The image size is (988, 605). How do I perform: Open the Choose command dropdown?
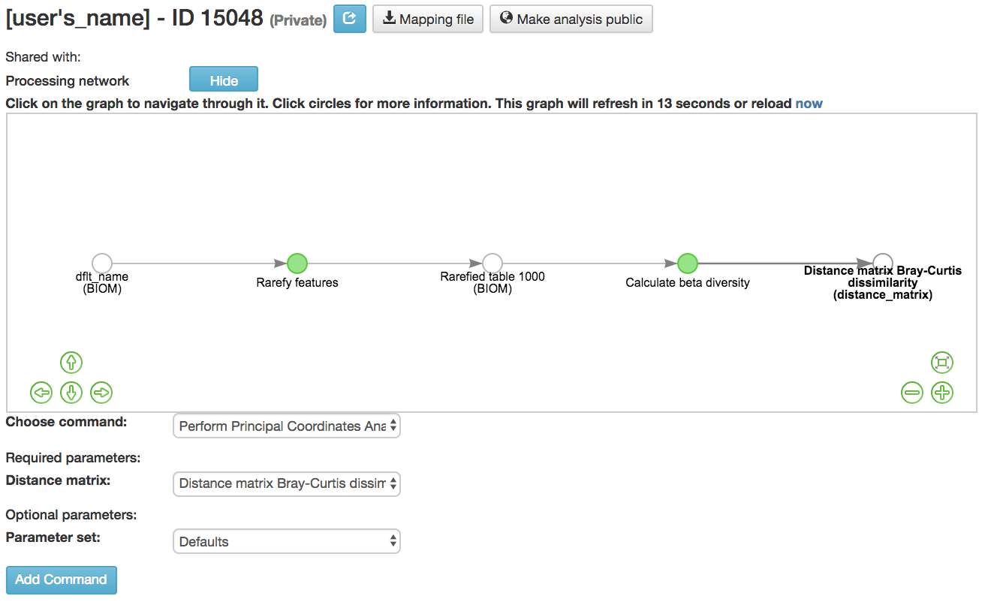[x=286, y=426]
